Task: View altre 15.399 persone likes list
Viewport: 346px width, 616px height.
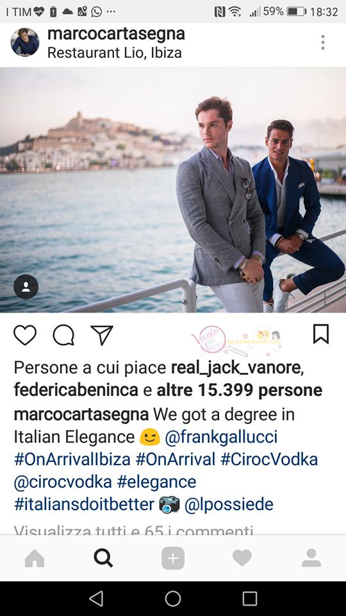Action: click(x=239, y=391)
